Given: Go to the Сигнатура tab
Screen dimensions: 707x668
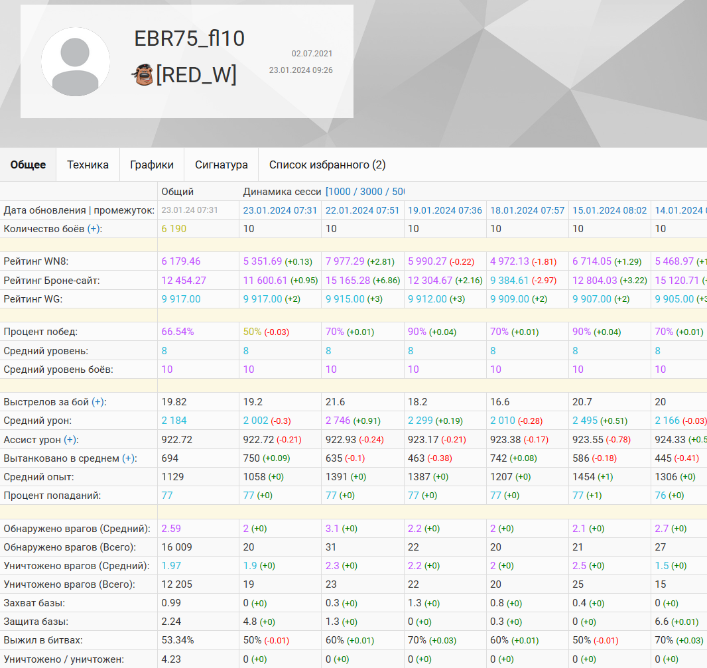Looking at the screenshot, I should (222, 165).
